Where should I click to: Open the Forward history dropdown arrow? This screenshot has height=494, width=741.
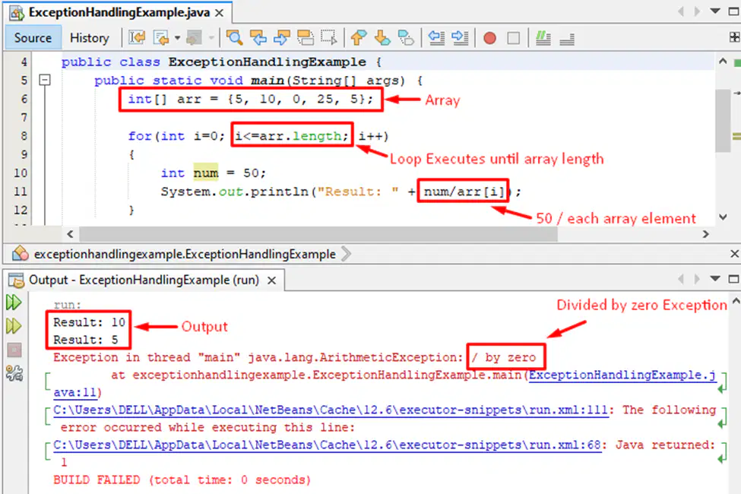[211, 38]
